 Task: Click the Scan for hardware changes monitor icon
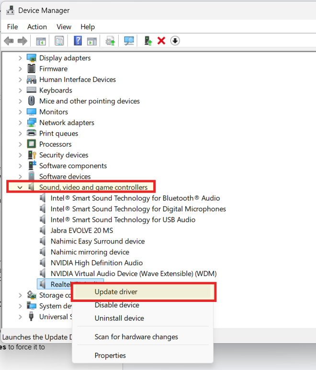pos(129,41)
